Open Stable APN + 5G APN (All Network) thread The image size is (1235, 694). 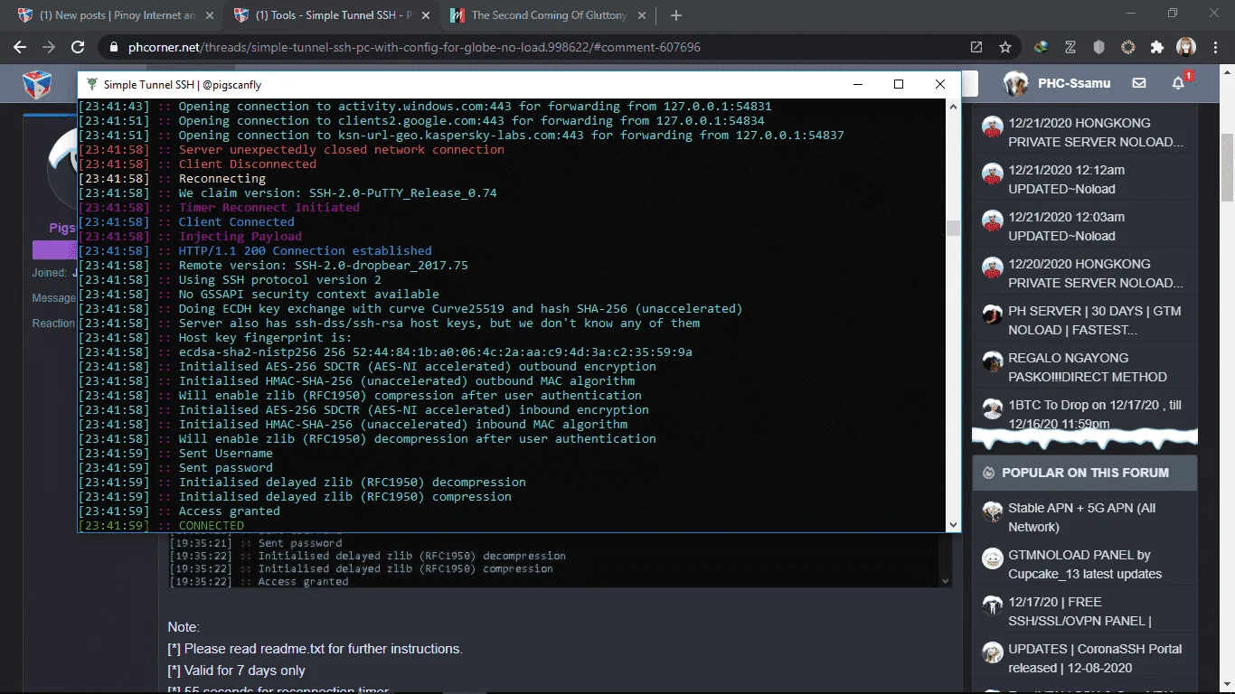point(1082,518)
